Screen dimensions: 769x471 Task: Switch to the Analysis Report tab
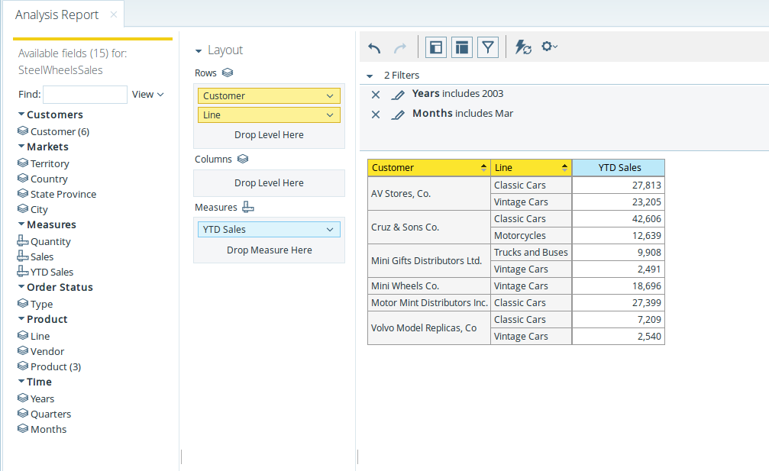[57, 14]
